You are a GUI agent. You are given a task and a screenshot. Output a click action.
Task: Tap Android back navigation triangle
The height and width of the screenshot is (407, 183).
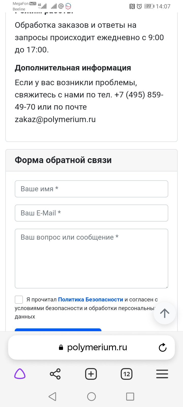click(x=52, y=396)
